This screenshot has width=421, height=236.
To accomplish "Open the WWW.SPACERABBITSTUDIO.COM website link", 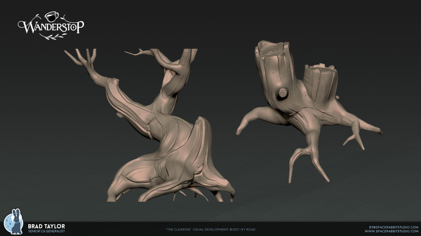I will pos(392,231).
